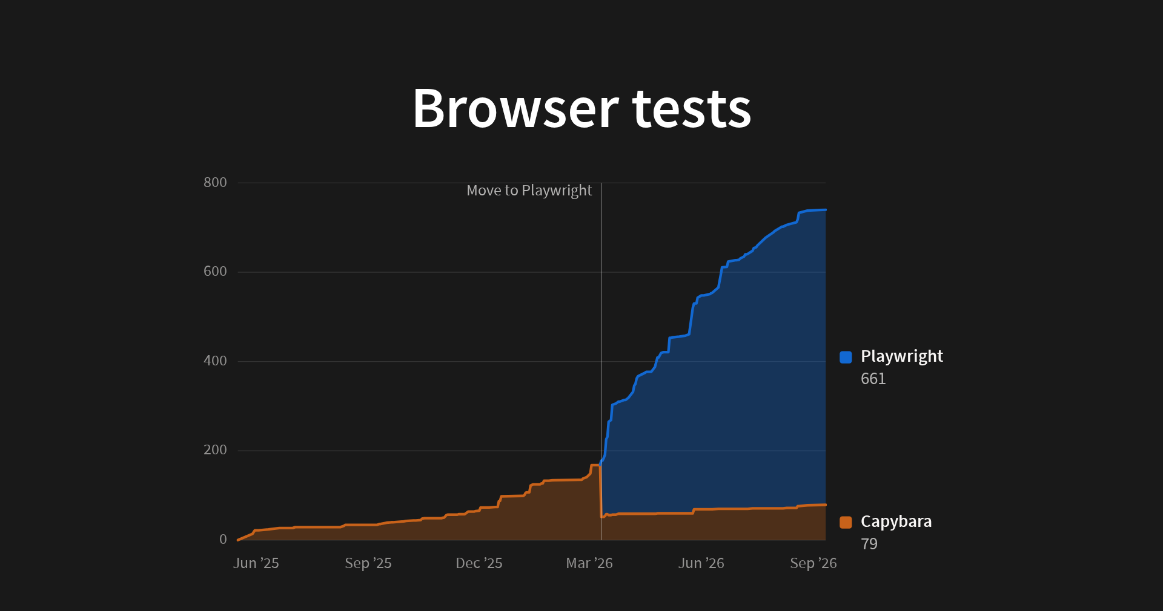This screenshot has width=1163, height=611.
Task: Click the 400 y-axis label
Action: 215,361
